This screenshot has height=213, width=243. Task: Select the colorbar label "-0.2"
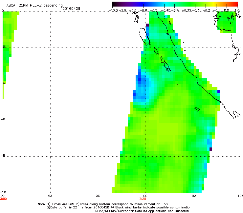(x=207, y=10)
